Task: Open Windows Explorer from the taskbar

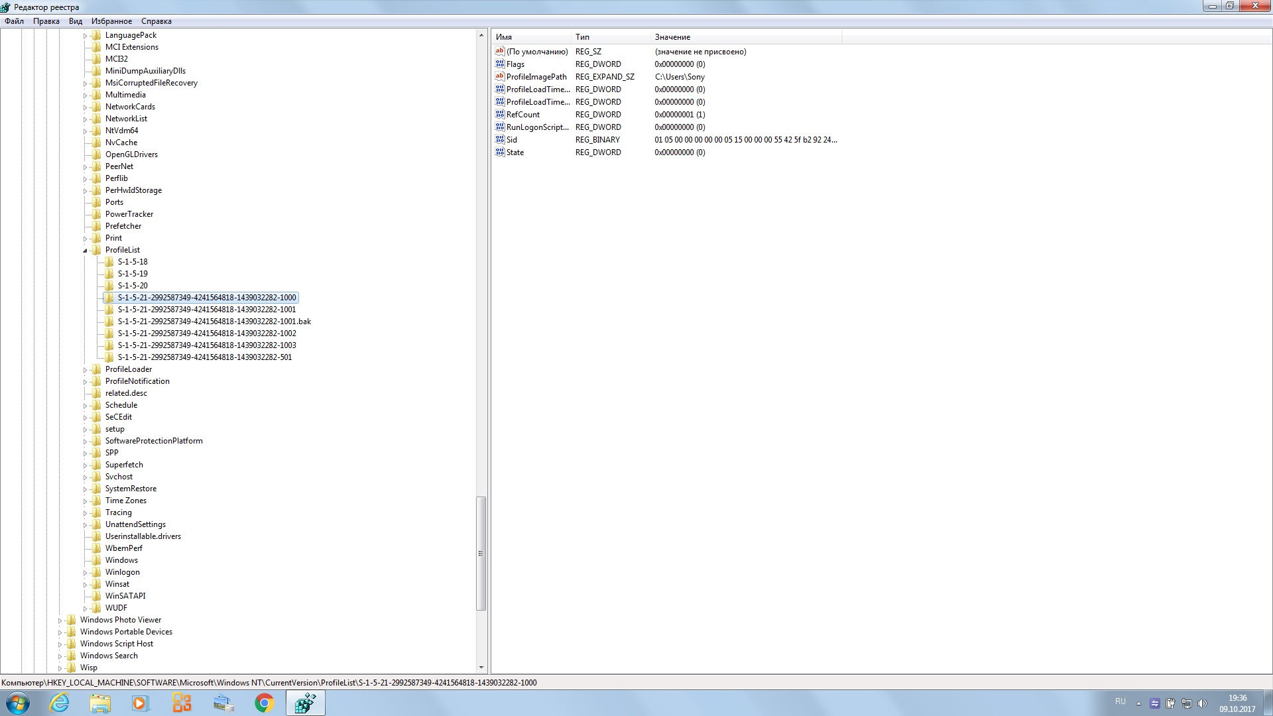Action: (100, 703)
